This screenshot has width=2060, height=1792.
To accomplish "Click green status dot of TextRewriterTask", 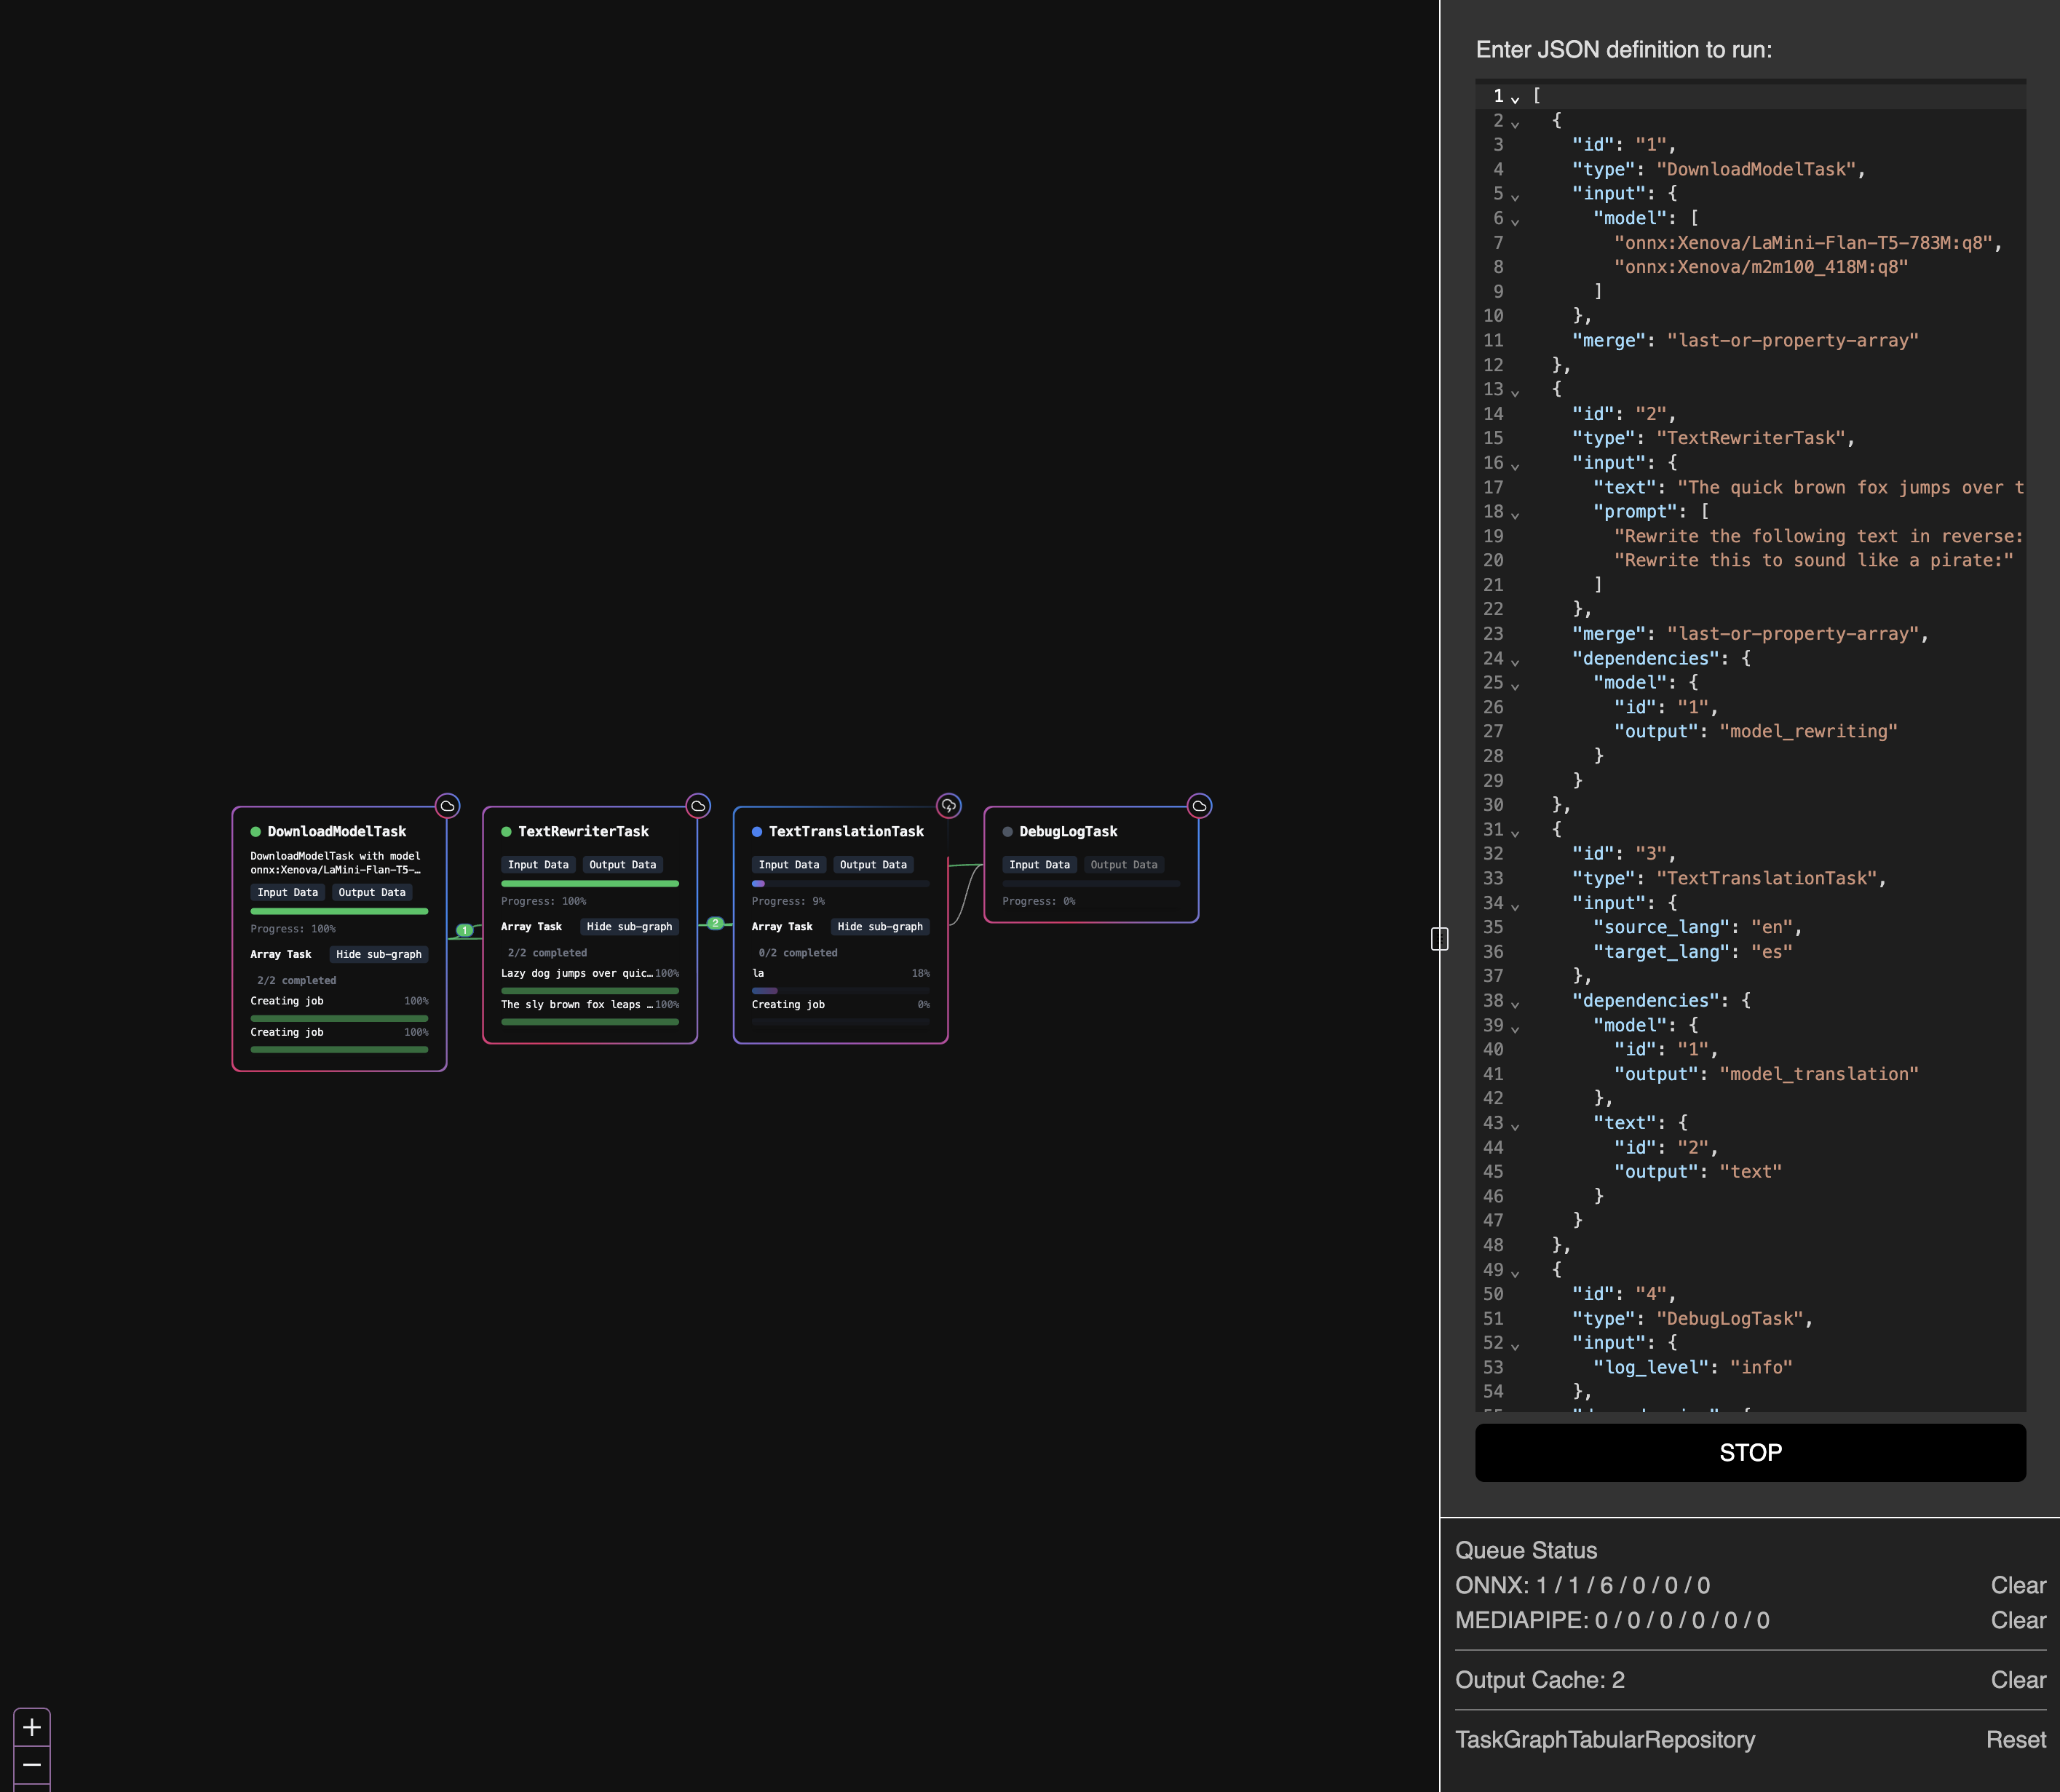I will tap(507, 832).
